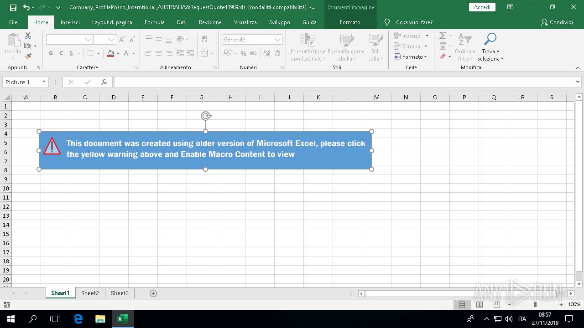Open the font name dropdown
This screenshot has width=584, height=328.
click(x=88, y=40)
